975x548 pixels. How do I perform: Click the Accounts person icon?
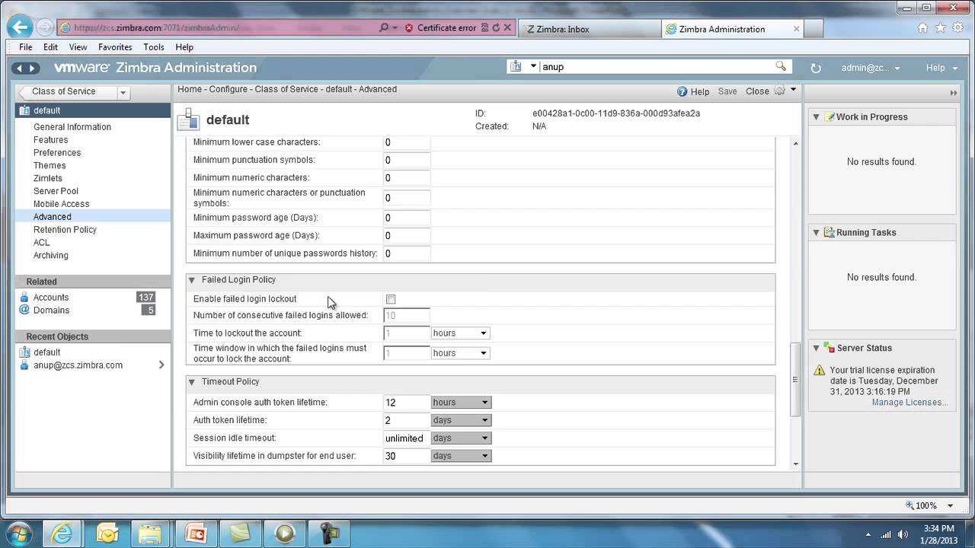(24, 298)
